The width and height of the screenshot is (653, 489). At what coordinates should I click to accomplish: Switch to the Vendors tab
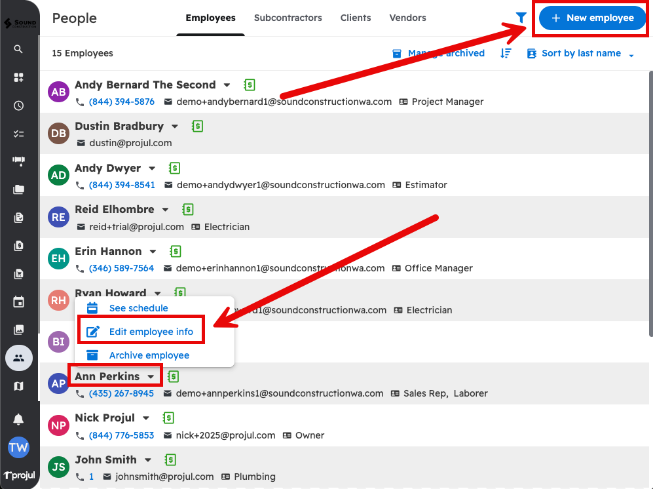(407, 18)
